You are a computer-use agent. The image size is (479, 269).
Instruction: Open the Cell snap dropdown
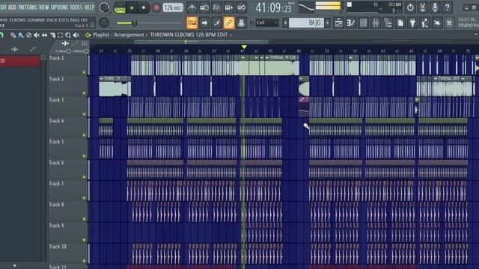[267, 22]
